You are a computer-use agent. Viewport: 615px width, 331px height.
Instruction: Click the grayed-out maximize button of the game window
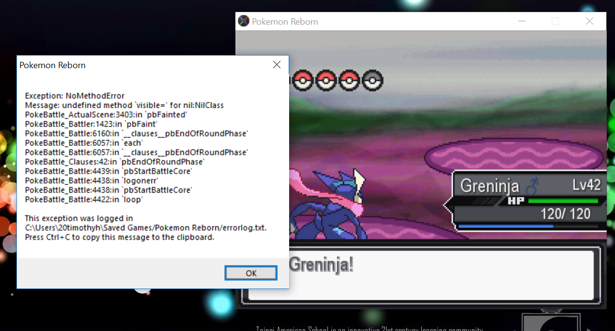pyautogui.click(x=555, y=21)
